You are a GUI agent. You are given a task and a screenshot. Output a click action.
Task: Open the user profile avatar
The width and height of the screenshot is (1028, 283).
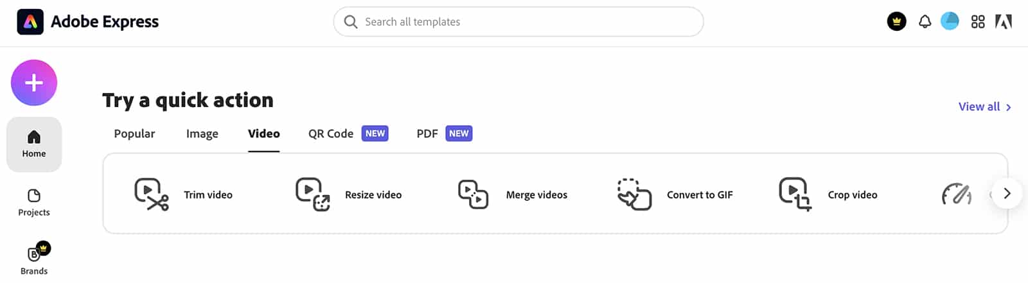[950, 21]
